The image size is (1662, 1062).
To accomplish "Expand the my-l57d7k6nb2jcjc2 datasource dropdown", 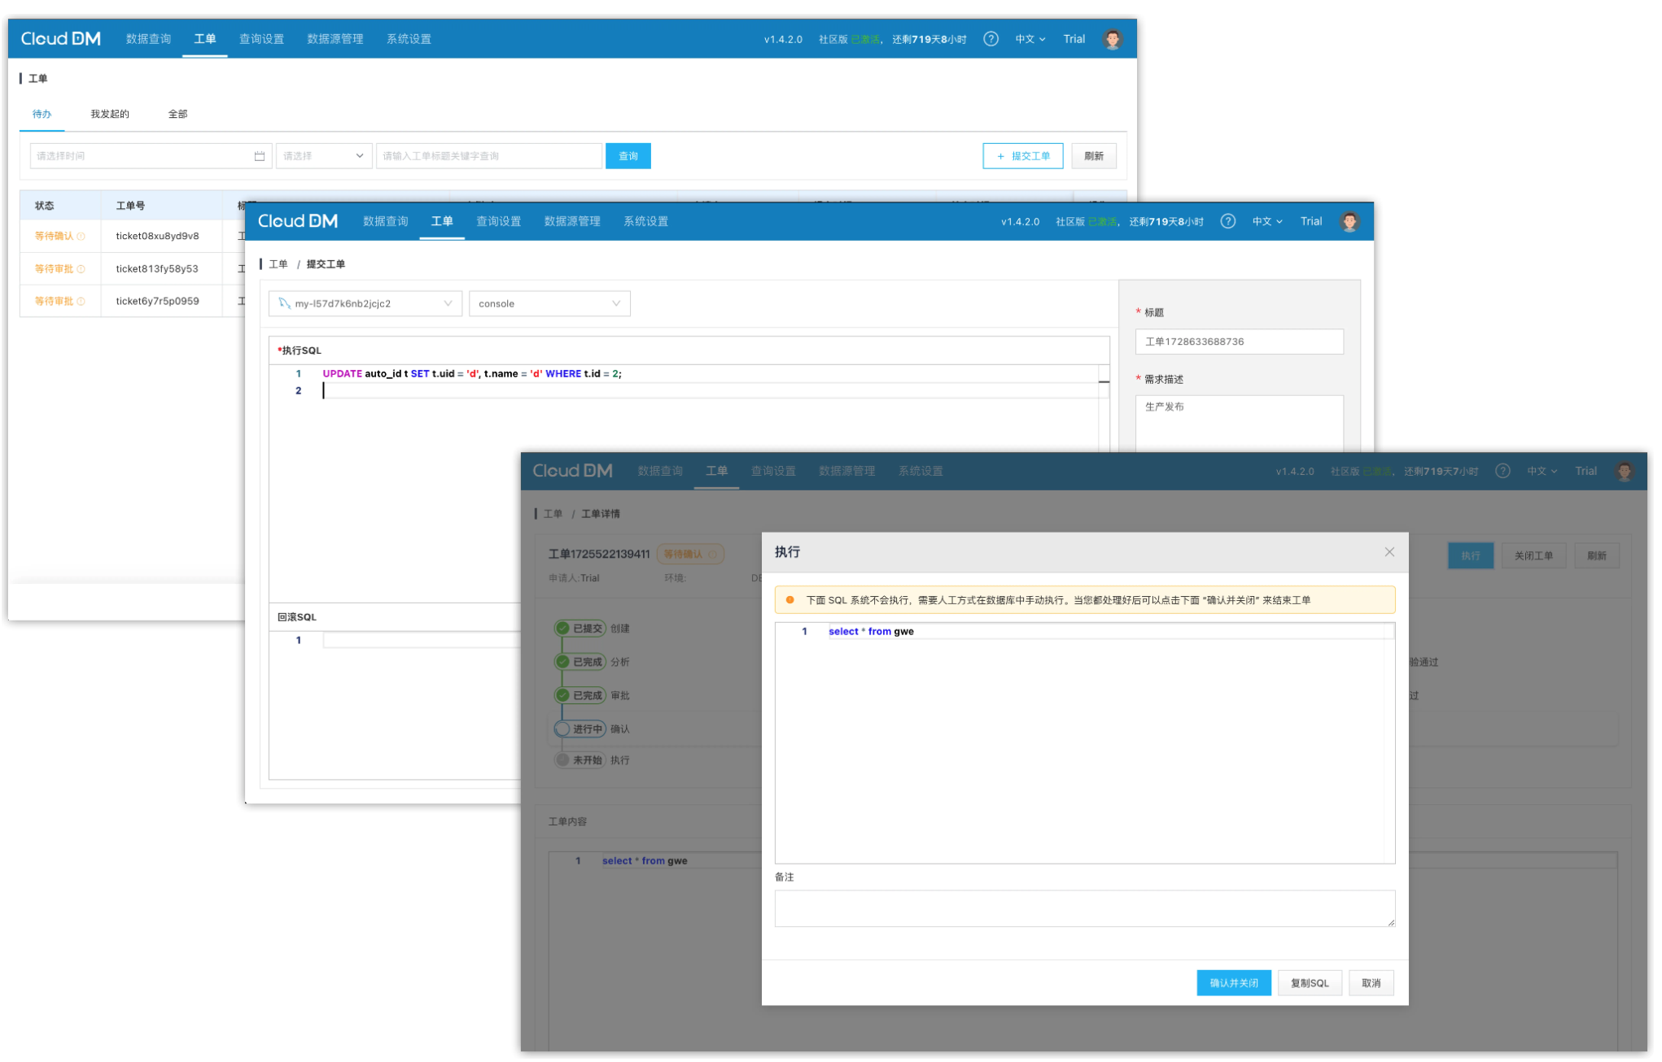I will coord(365,304).
